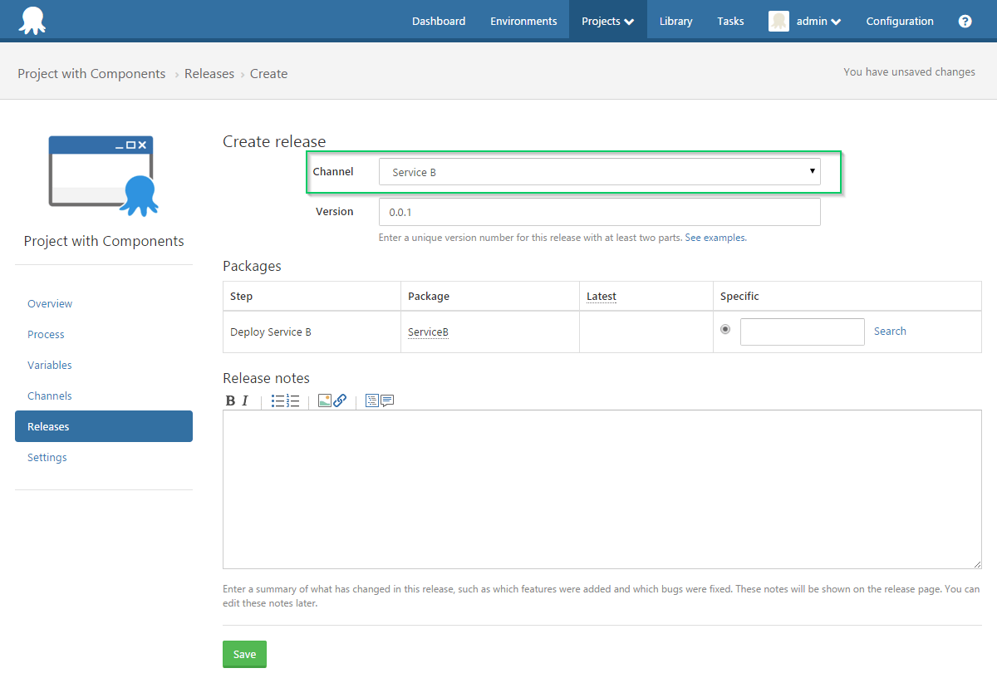Image resolution: width=997 pixels, height=683 pixels.
Task: Expand the Projects menu dropdown
Action: pos(607,22)
